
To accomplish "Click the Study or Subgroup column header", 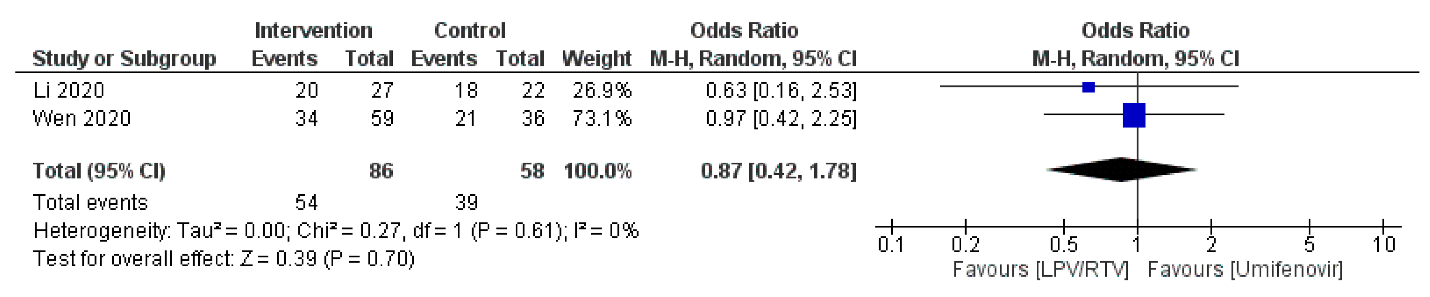I will click(x=124, y=59).
